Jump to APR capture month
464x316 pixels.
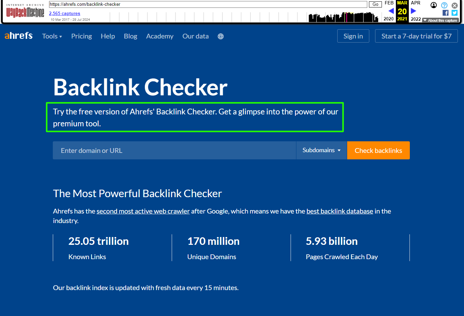pyautogui.click(x=416, y=3)
